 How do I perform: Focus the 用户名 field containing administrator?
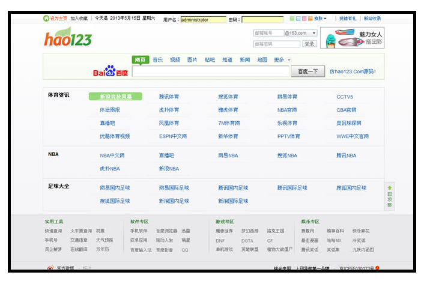pos(203,20)
